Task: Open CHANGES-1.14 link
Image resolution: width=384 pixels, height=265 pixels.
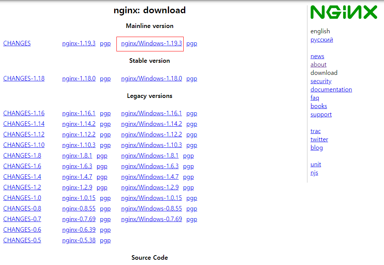Action: (x=24, y=124)
